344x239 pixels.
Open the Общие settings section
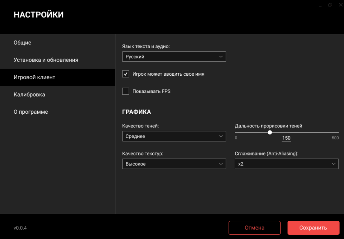[22, 43]
